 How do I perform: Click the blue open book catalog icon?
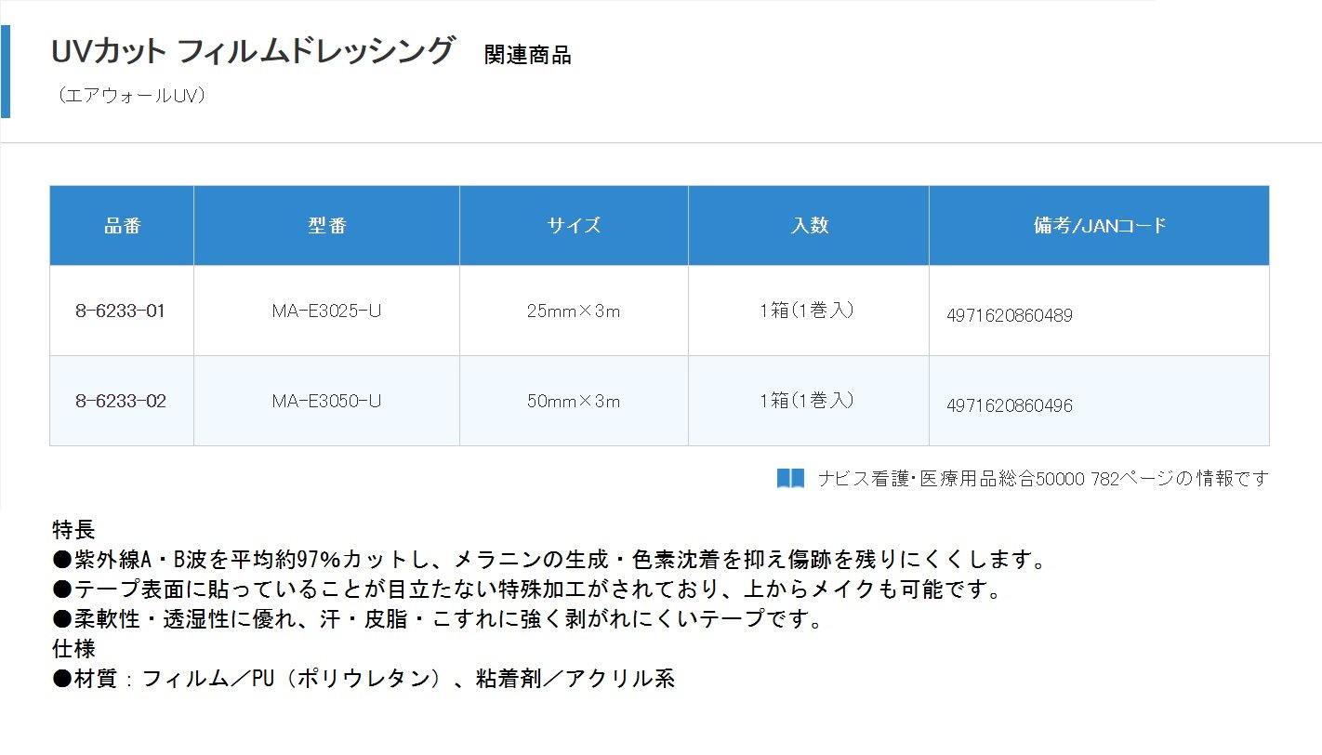[x=790, y=479]
